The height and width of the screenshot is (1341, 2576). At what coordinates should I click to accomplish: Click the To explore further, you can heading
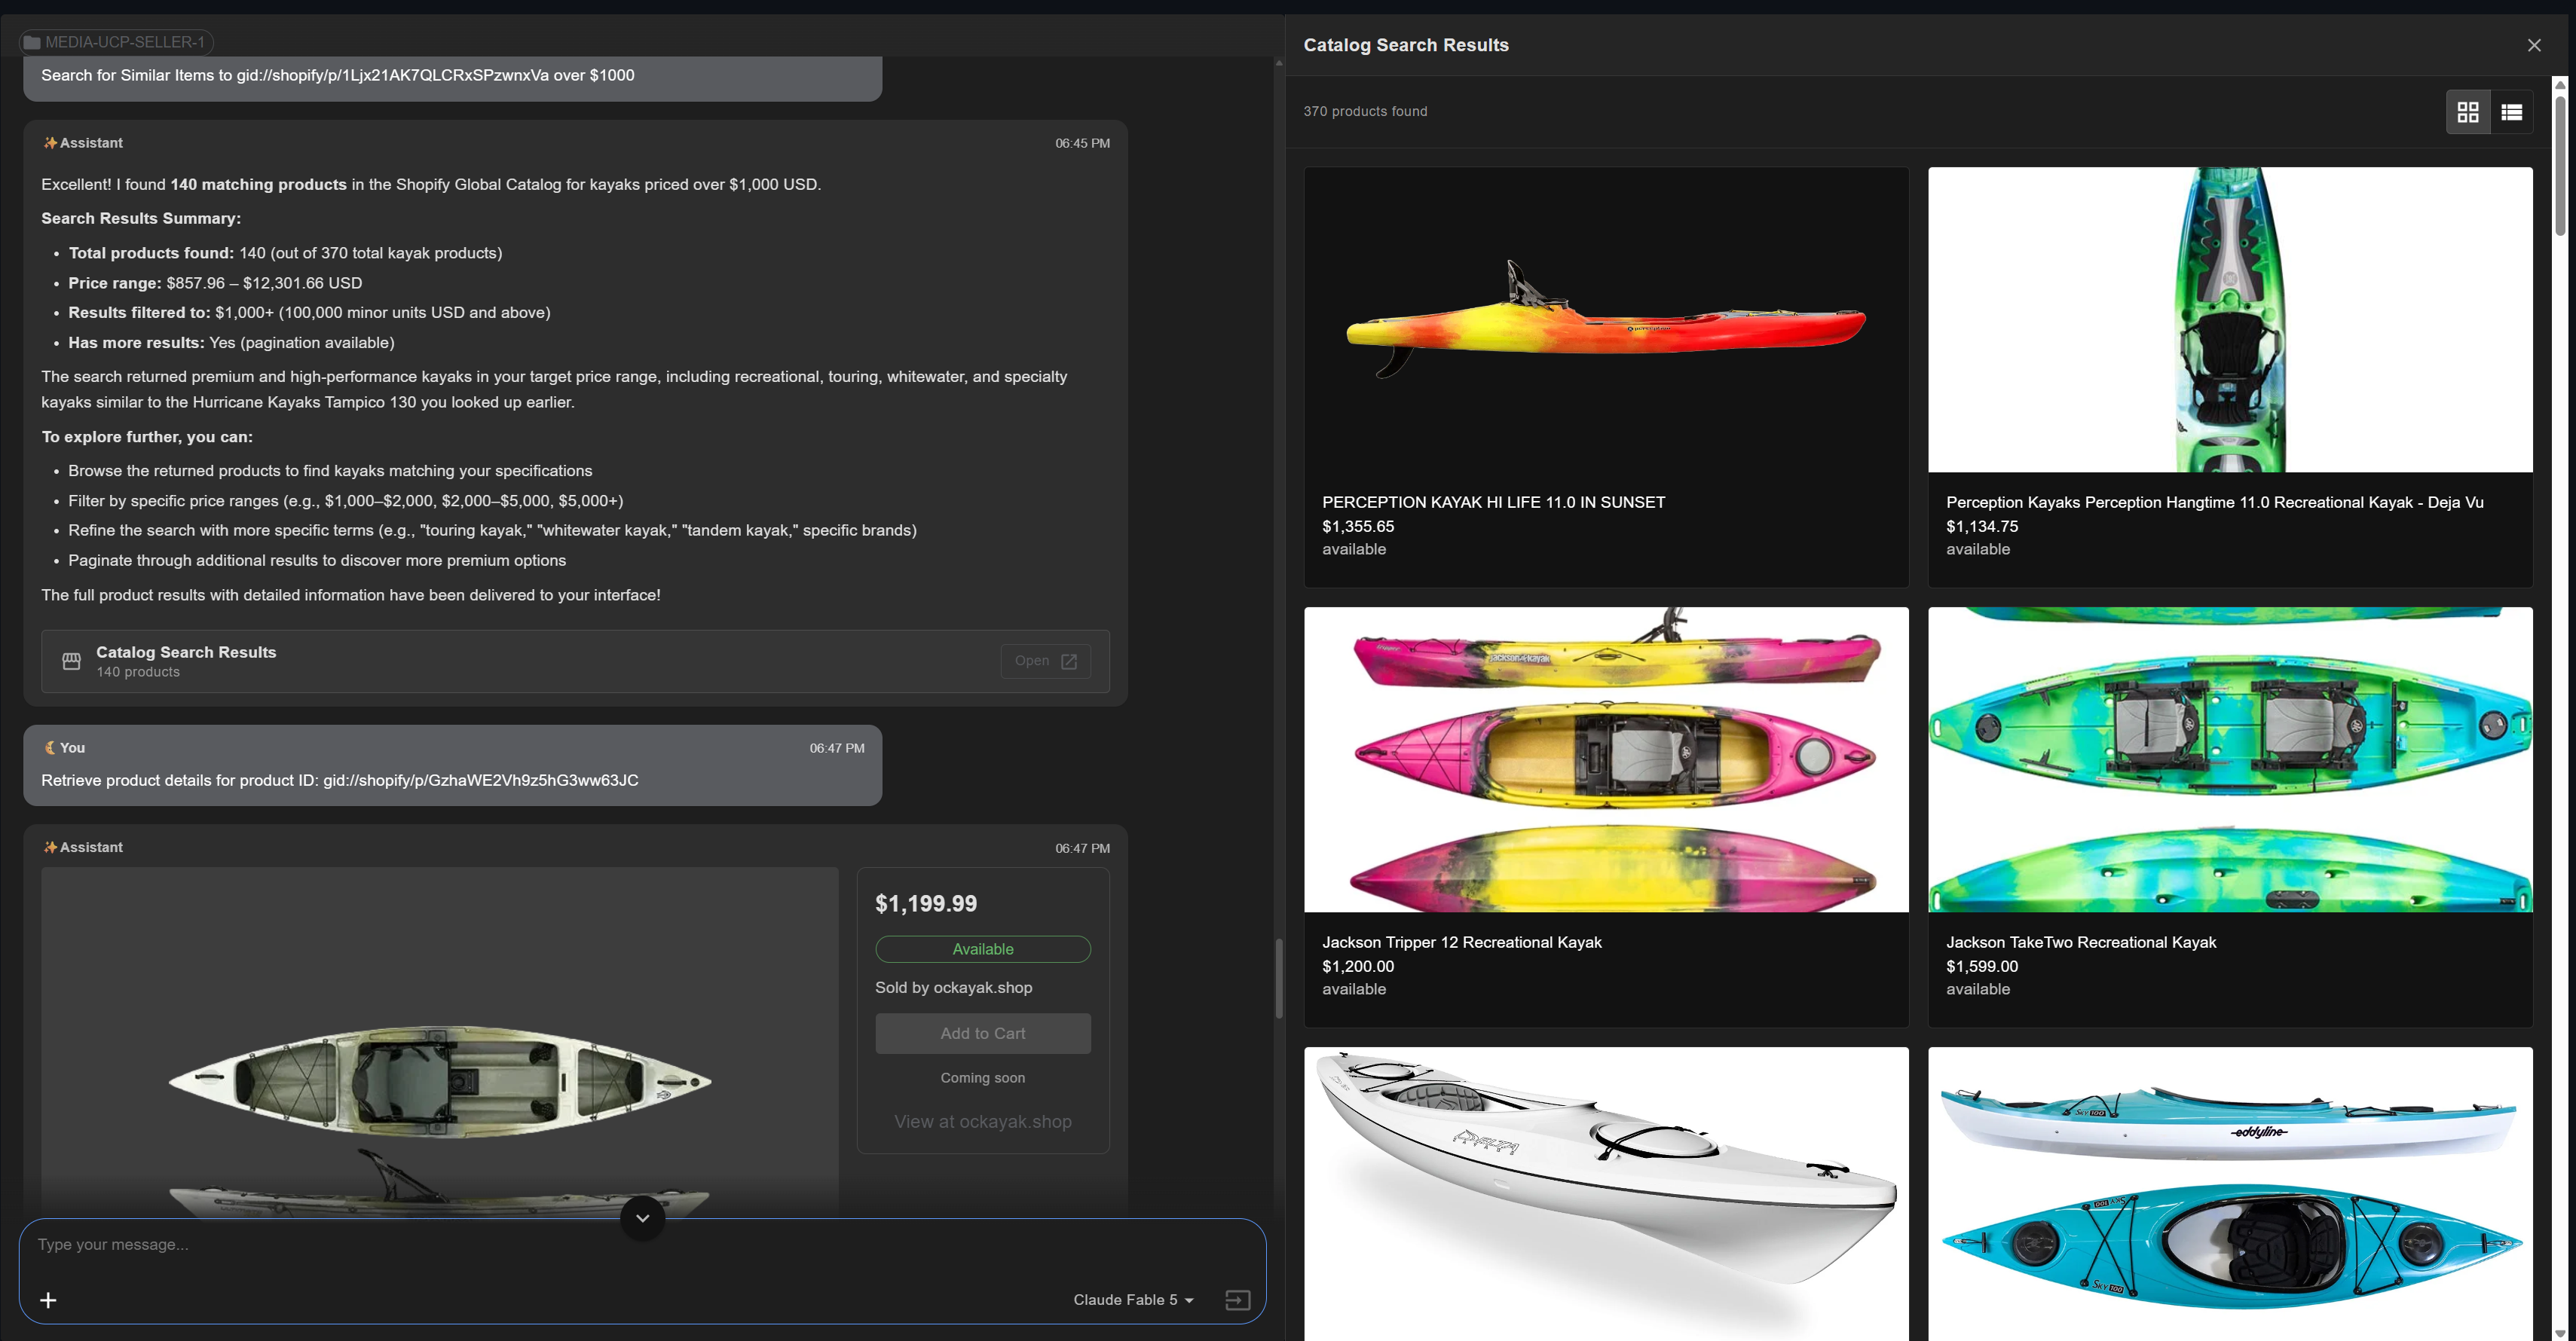[146, 437]
